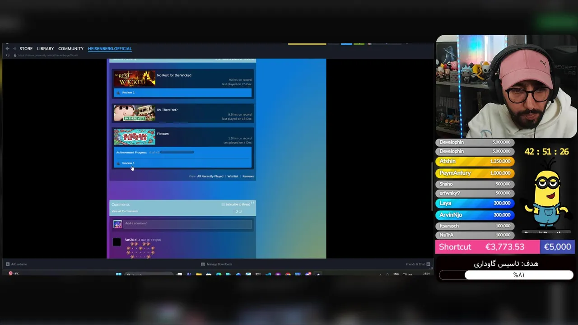Image resolution: width=578 pixels, height=325 pixels.
Task: Open the No Rest for the Wicked title link
Action: (x=174, y=75)
